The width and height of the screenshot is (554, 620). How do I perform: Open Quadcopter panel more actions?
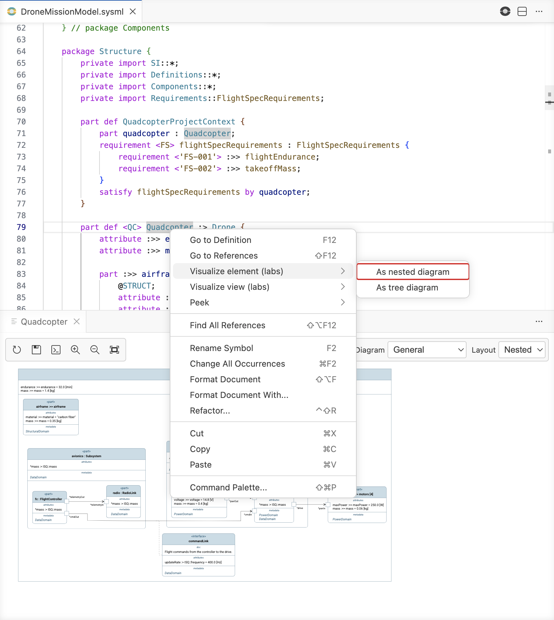pos(539,321)
